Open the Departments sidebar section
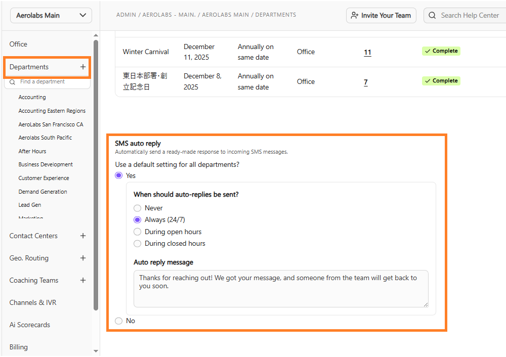 point(29,67)
